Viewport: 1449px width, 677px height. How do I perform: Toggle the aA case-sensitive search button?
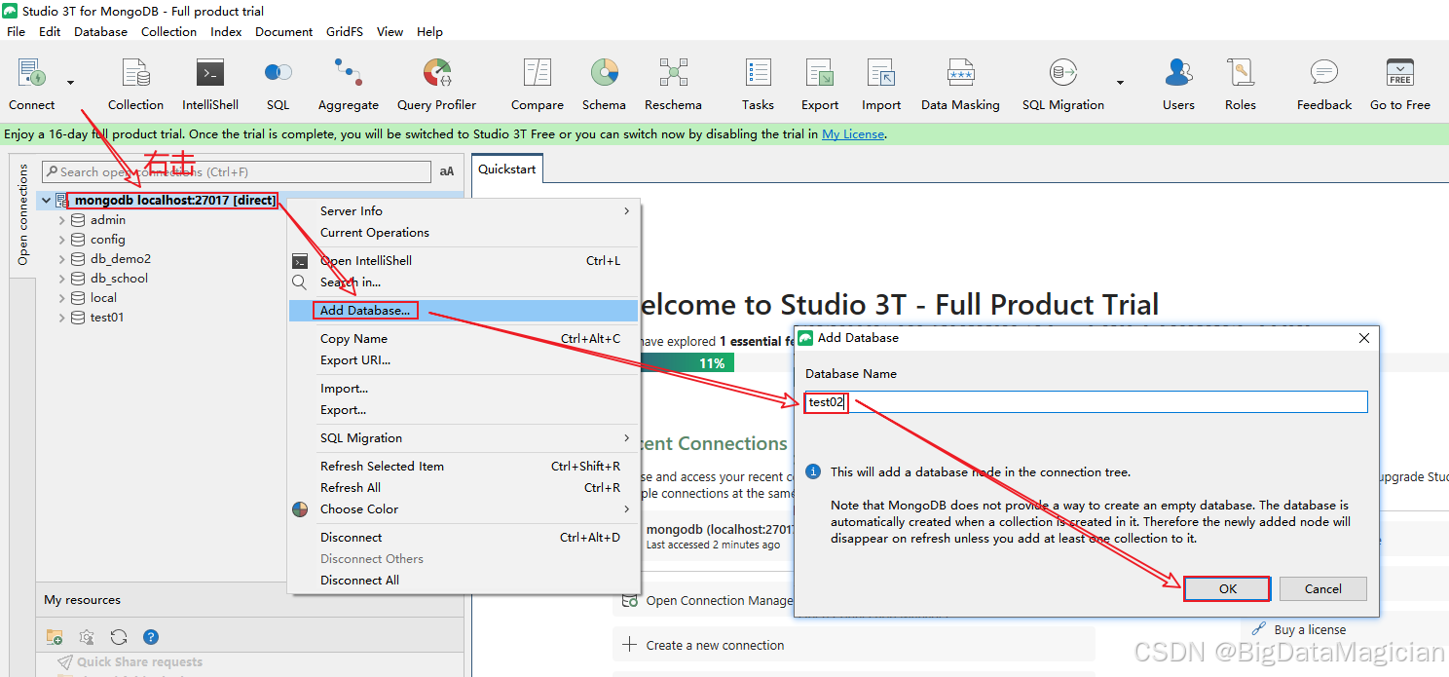[x=447, y=171]
